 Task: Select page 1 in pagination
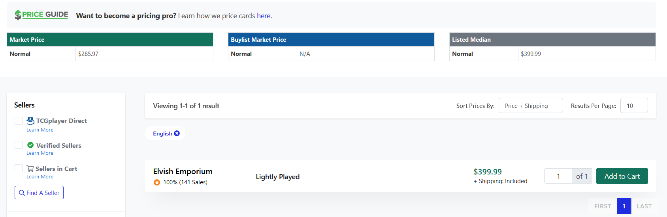pyautogui.click(x=624, y=206)
